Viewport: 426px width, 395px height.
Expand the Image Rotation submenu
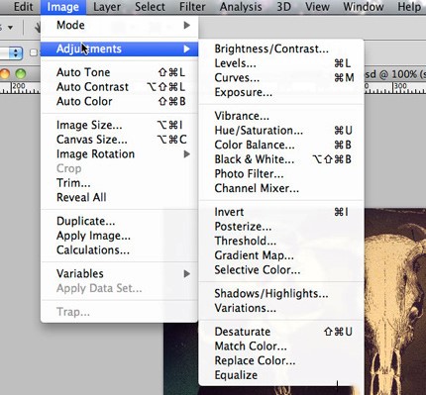click(120, 154)
